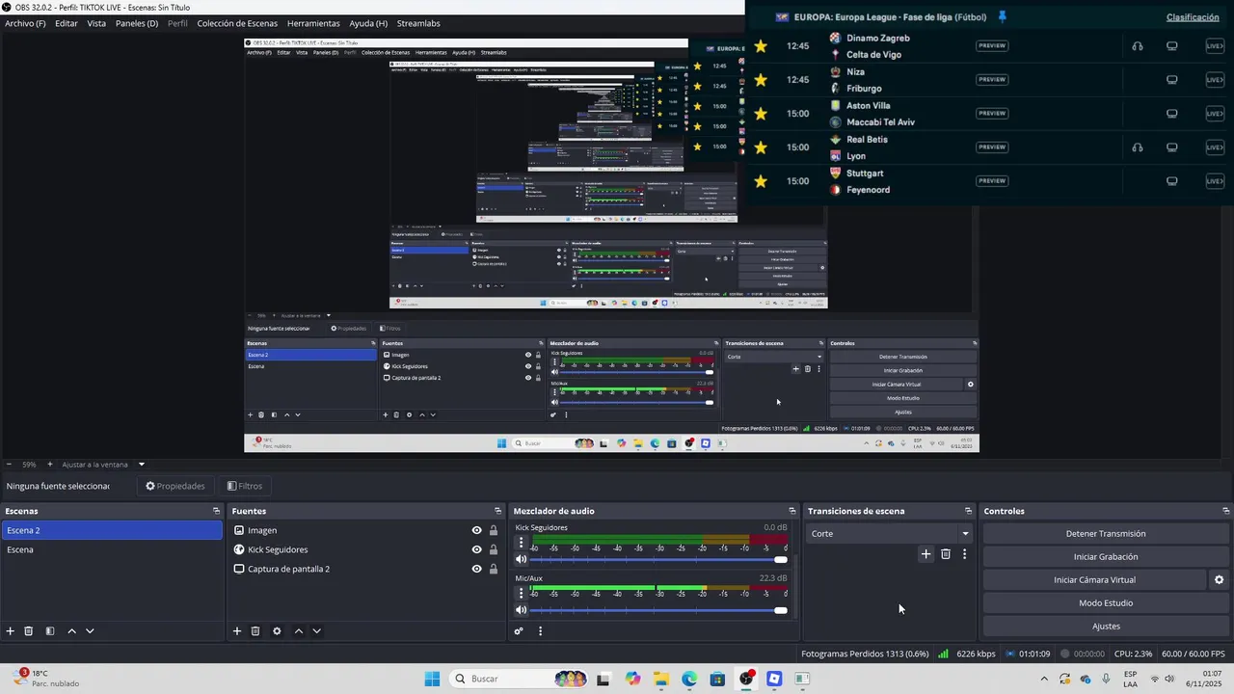Viewport: 1234px width, 694px height.
Task: Open Colección de Escenas menu
Action: 237,23
